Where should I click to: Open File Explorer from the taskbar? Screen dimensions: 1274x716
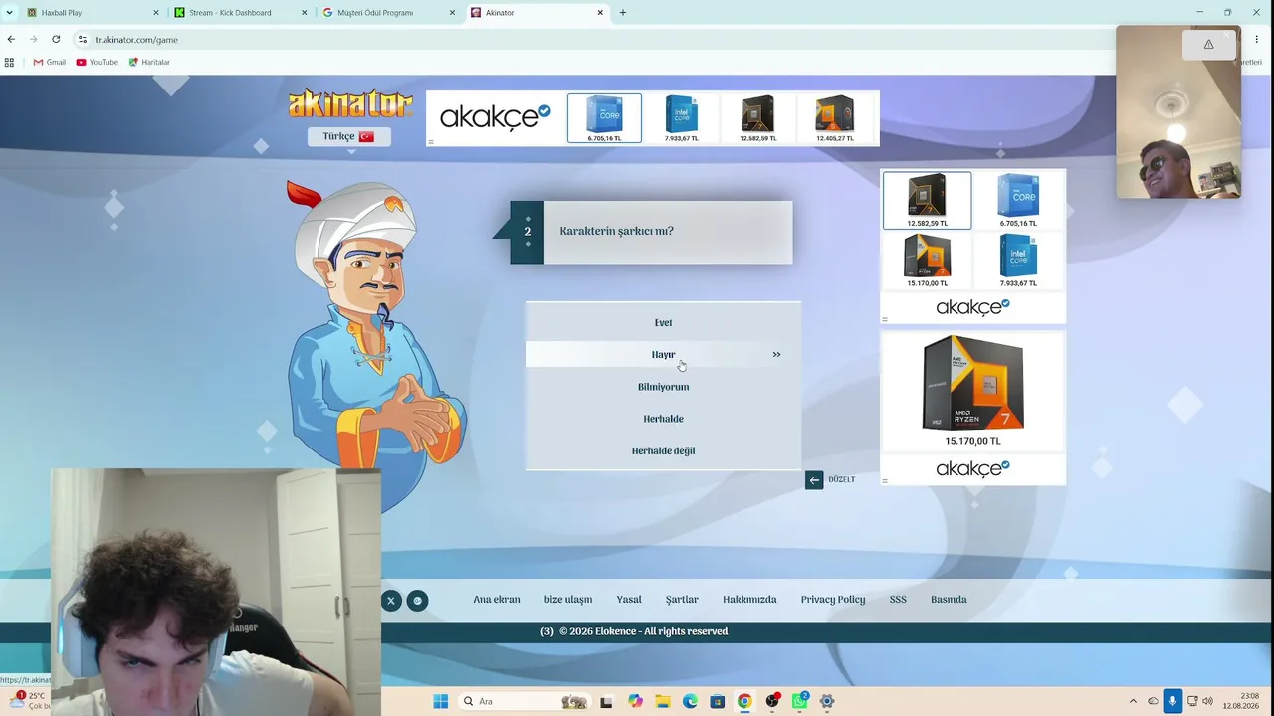tap(663, 701)
